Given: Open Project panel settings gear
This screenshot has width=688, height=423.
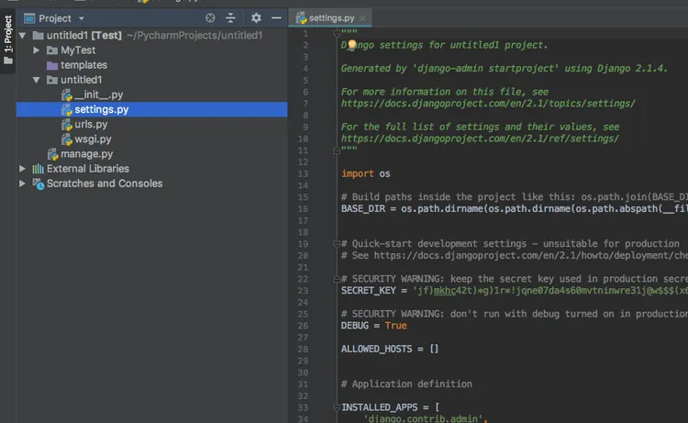Looking at the screenshot, I should (256, 18).
